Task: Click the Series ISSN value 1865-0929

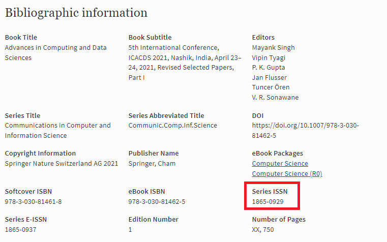Action: tap(267, 202)
